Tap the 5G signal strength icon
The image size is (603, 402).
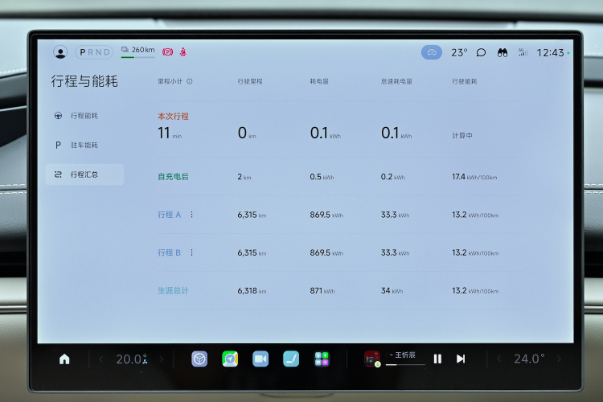pyautogui.click(x=523, y=52)
